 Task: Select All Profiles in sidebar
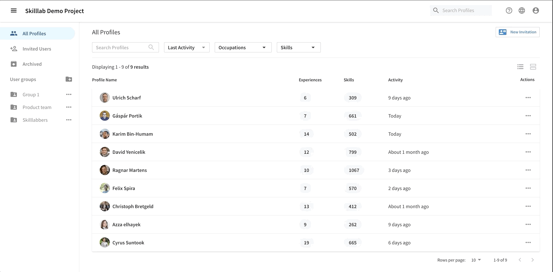click(38, 33)
